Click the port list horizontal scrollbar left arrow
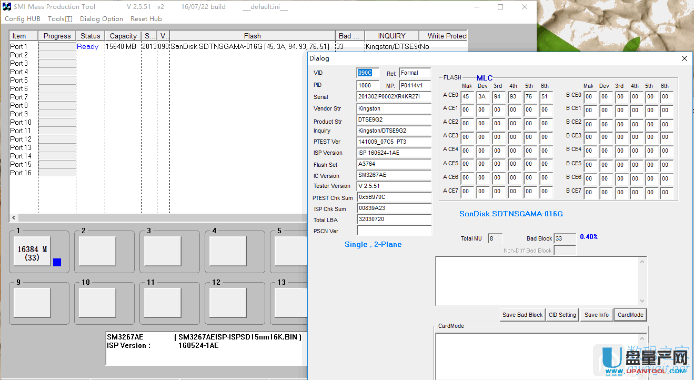694x380 pixels. pos(13,218)
